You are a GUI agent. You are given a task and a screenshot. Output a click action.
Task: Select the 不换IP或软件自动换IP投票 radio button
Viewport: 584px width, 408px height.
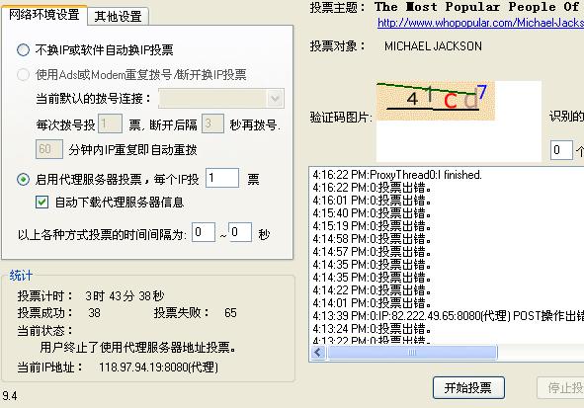23,49
